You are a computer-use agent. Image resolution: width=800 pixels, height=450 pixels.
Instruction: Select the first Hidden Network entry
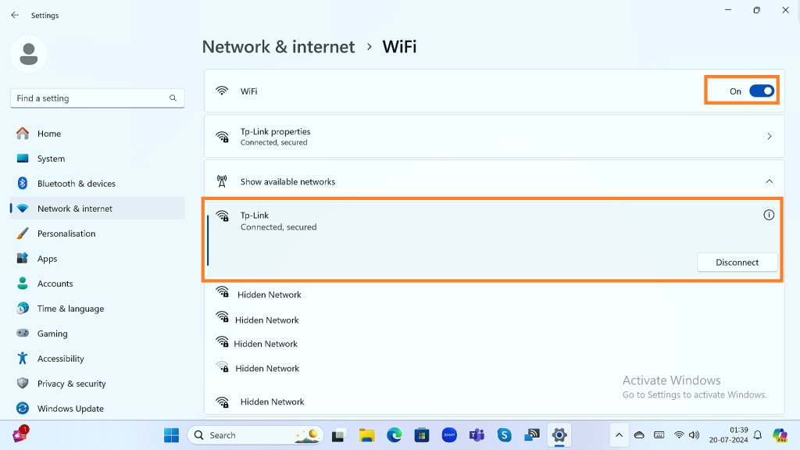[x=269, y=295]
